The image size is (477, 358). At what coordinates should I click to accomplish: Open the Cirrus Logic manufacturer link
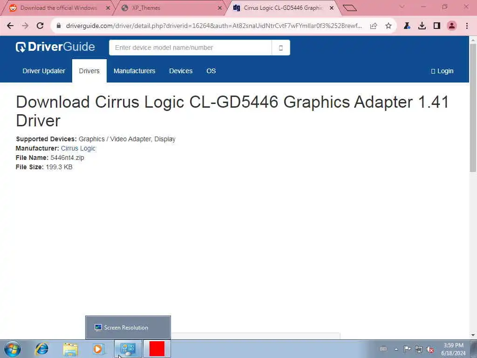(78, 148)
